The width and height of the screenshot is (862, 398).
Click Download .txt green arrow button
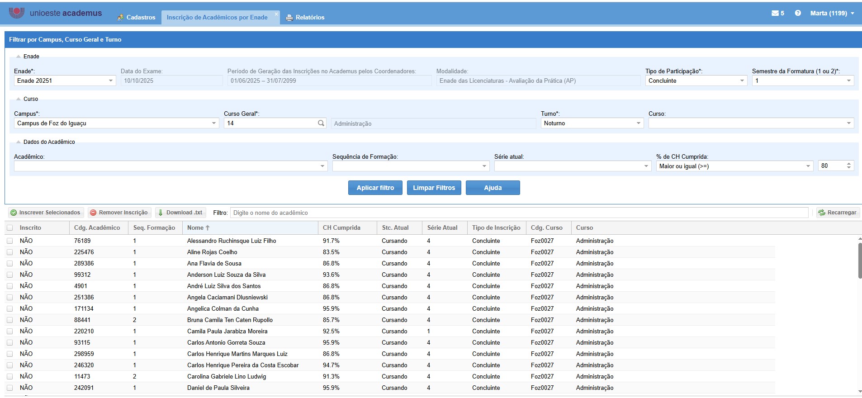(x=180, y=213)
